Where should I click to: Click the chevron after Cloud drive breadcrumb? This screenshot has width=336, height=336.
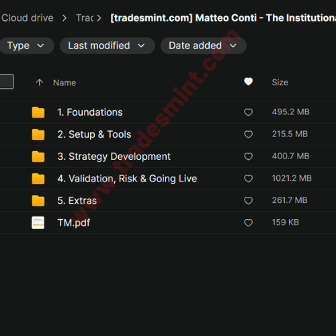pos(65,18)
